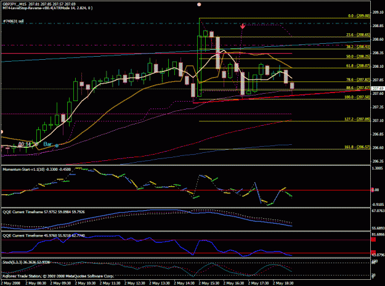Click the 2 May 14:30 time label

point(184,283)
